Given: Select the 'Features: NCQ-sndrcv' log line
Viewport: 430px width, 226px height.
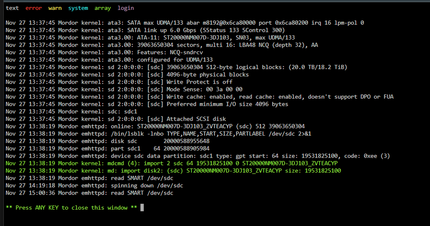Looking at the screenshot, I should coord(104,53).
